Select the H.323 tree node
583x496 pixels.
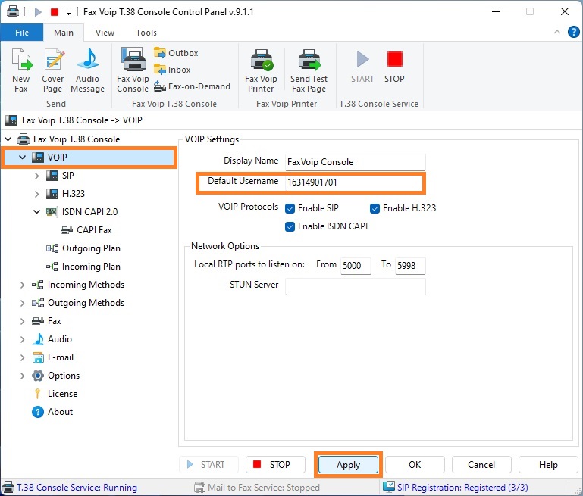74,193
